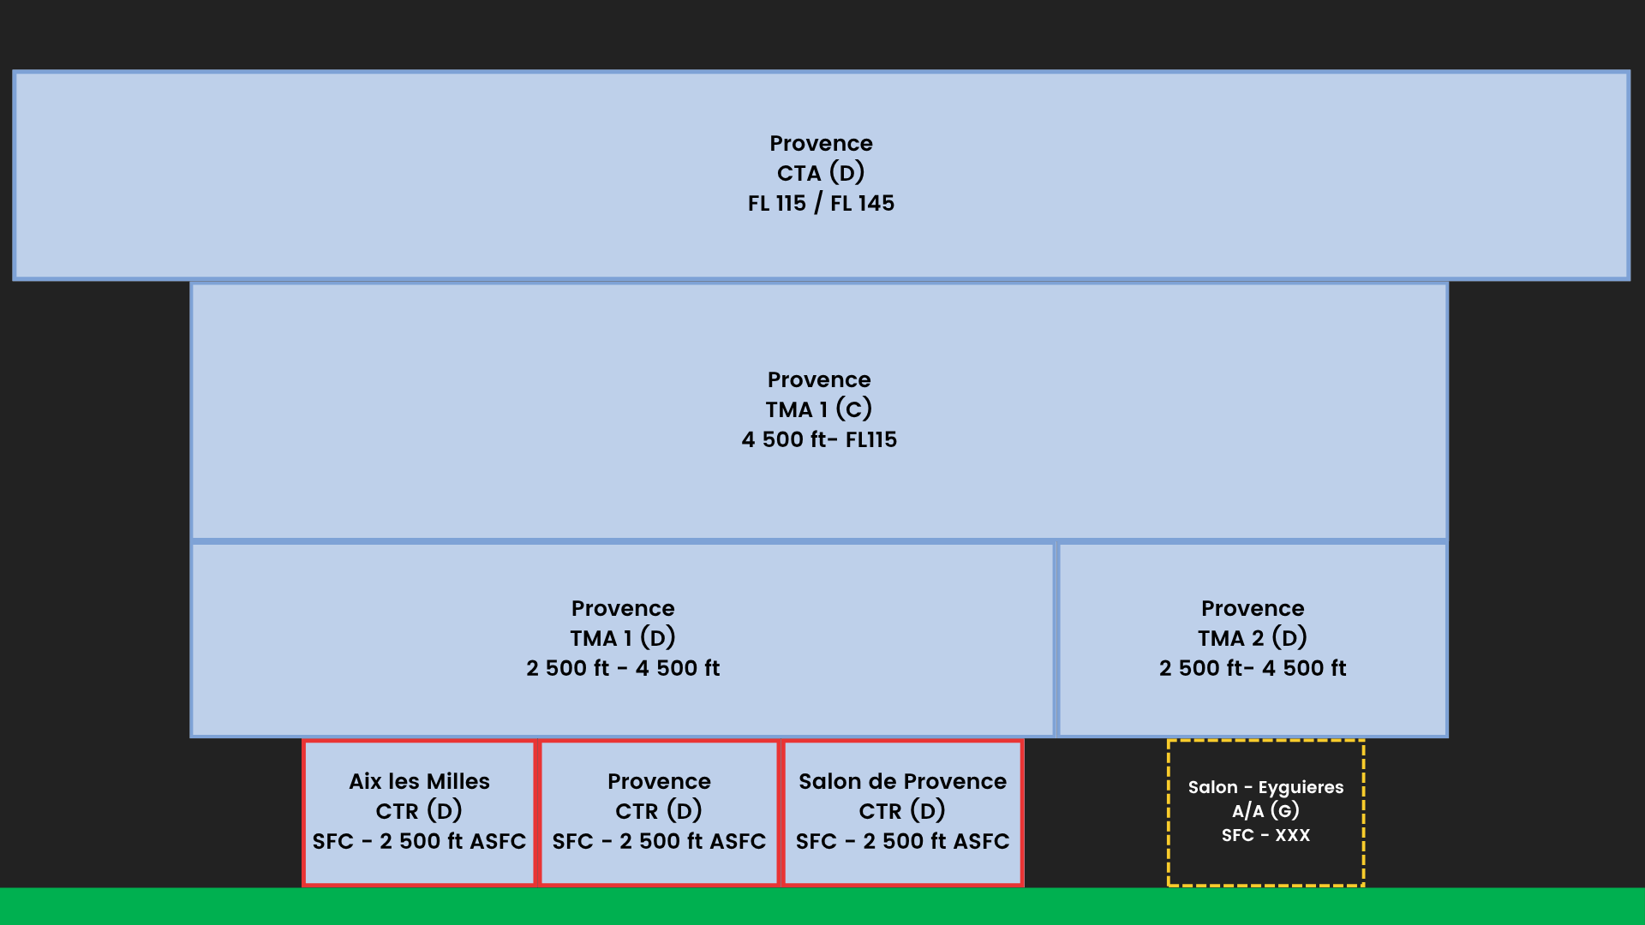Image resolution: width=1645 pixels, height=925 pixels.
Task: Click the SFC - XXX text
Action: point(1265,835)
